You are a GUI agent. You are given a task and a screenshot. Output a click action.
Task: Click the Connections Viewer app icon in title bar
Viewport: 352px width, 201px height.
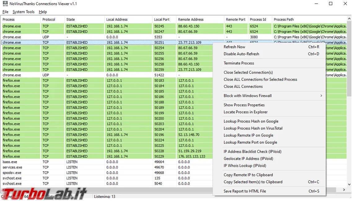(5, 4)
